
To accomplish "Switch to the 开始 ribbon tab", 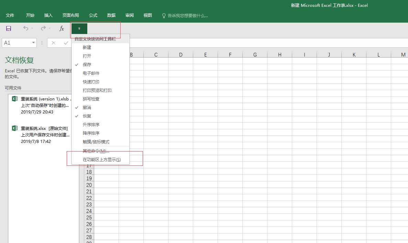I will click(x=30, y=15).
